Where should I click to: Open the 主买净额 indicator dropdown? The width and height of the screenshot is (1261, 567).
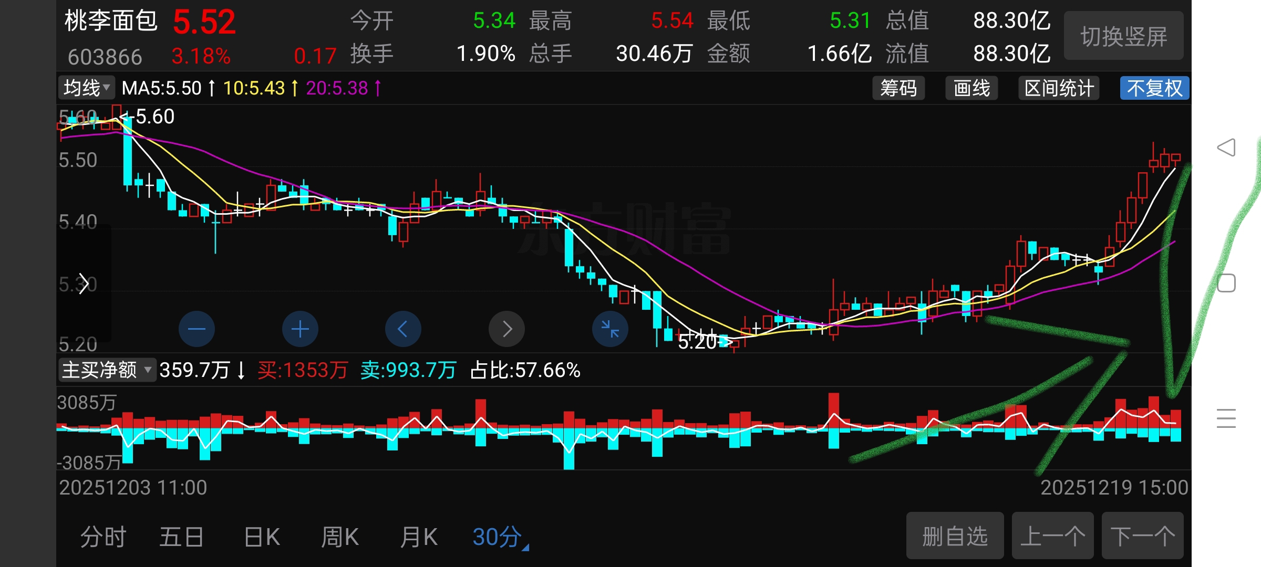[107, 370]
